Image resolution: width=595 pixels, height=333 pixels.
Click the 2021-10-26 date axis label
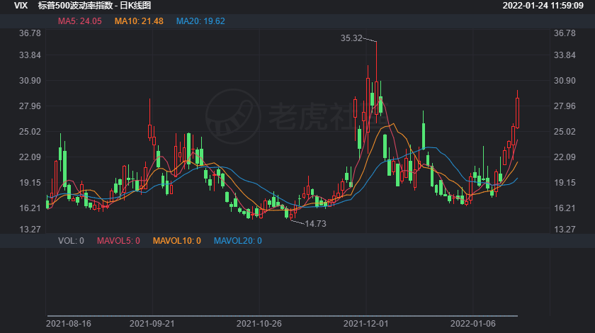pyautogui.click(x=259, y=324)
